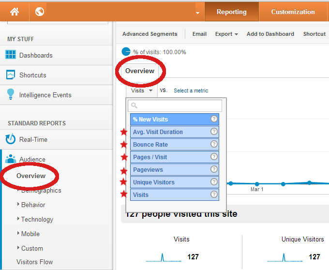Open the Export dropdown
The height and width of the screenshot is (270, 329).
tap(226, 34)
